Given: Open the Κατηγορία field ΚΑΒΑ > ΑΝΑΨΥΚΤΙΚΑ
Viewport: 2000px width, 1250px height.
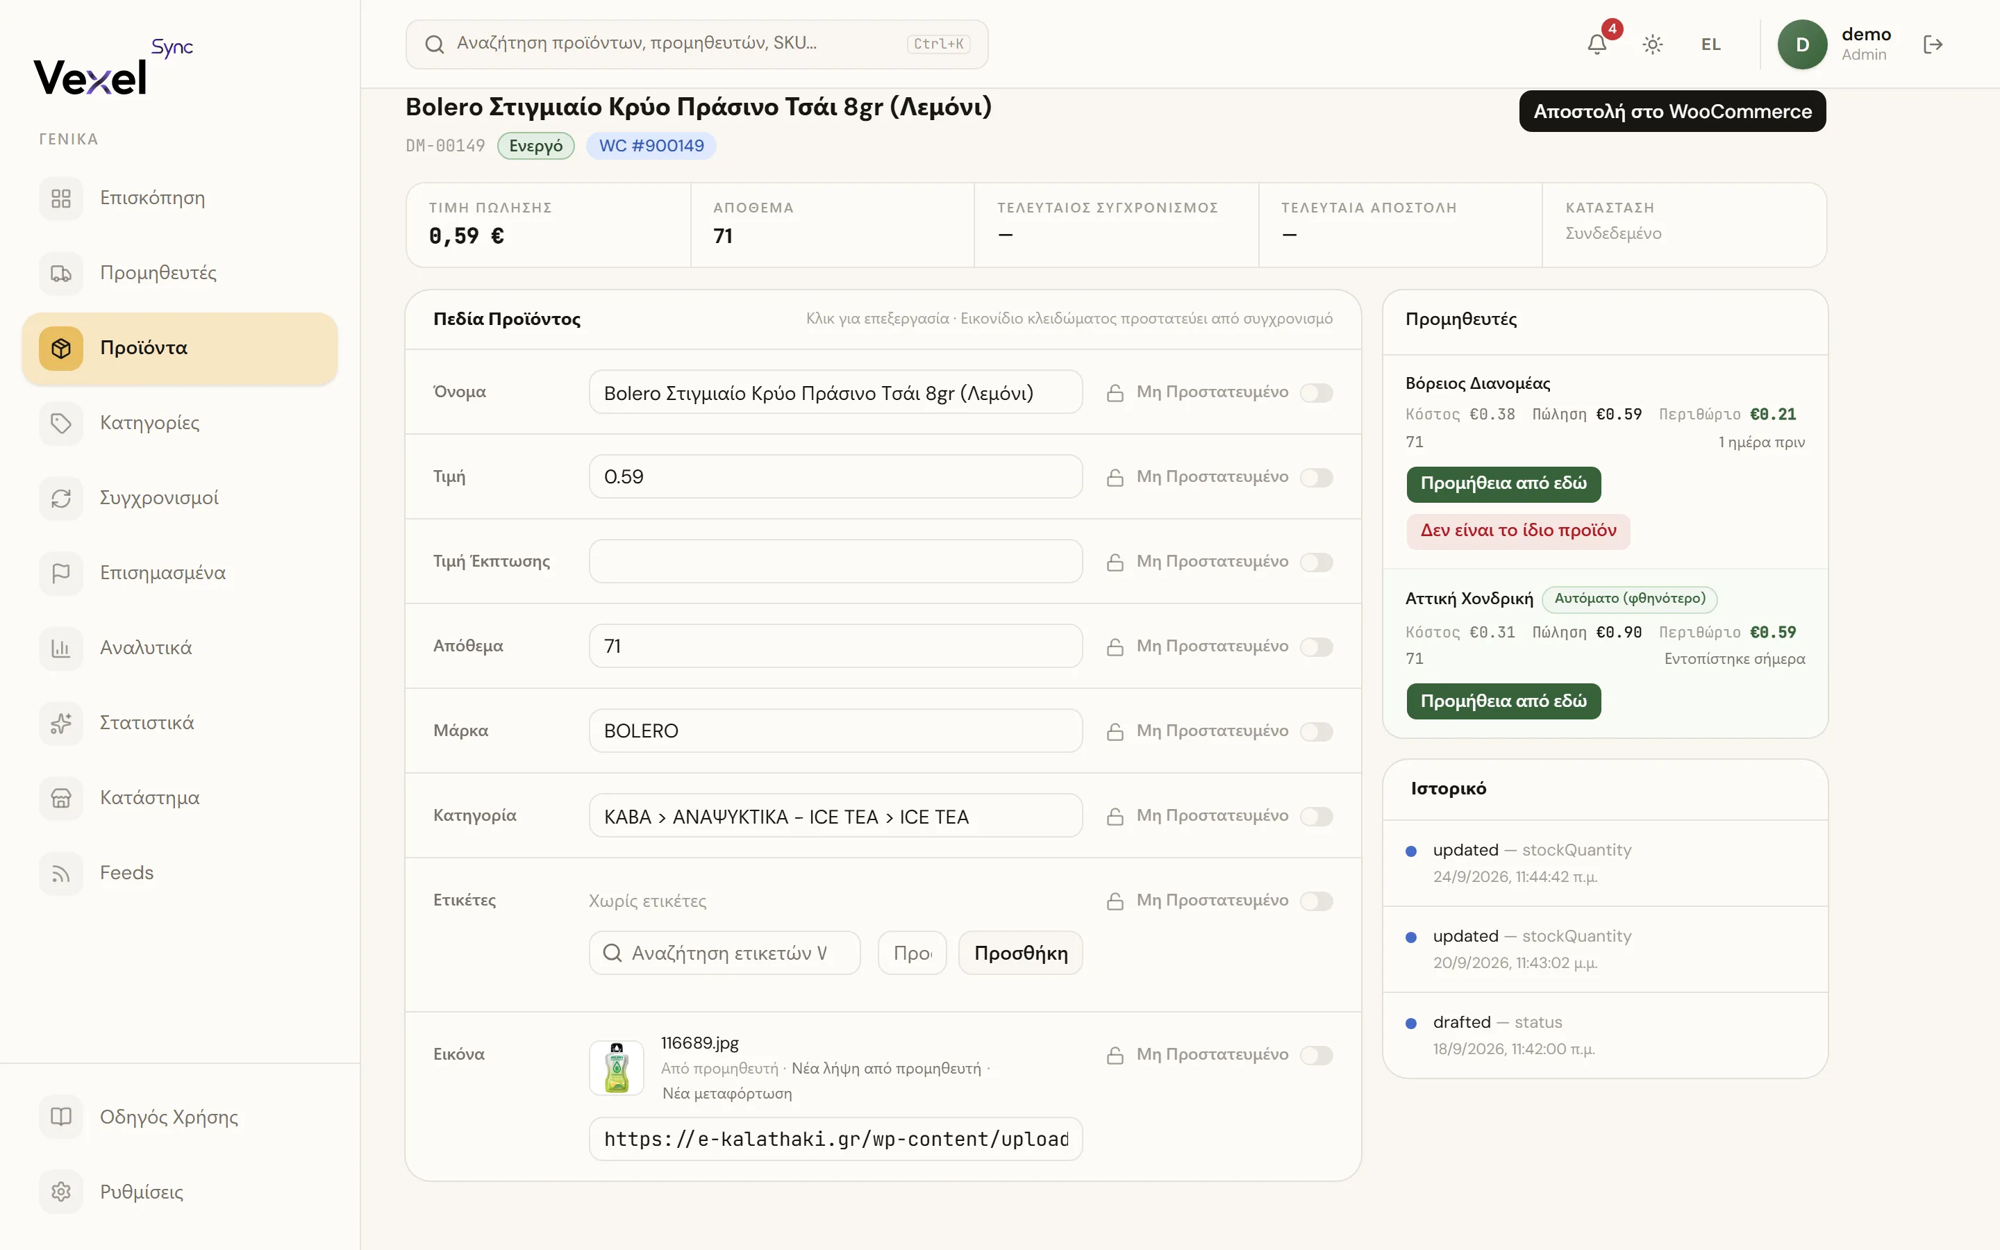Looking at the screenshot, I should click(835, 816).
